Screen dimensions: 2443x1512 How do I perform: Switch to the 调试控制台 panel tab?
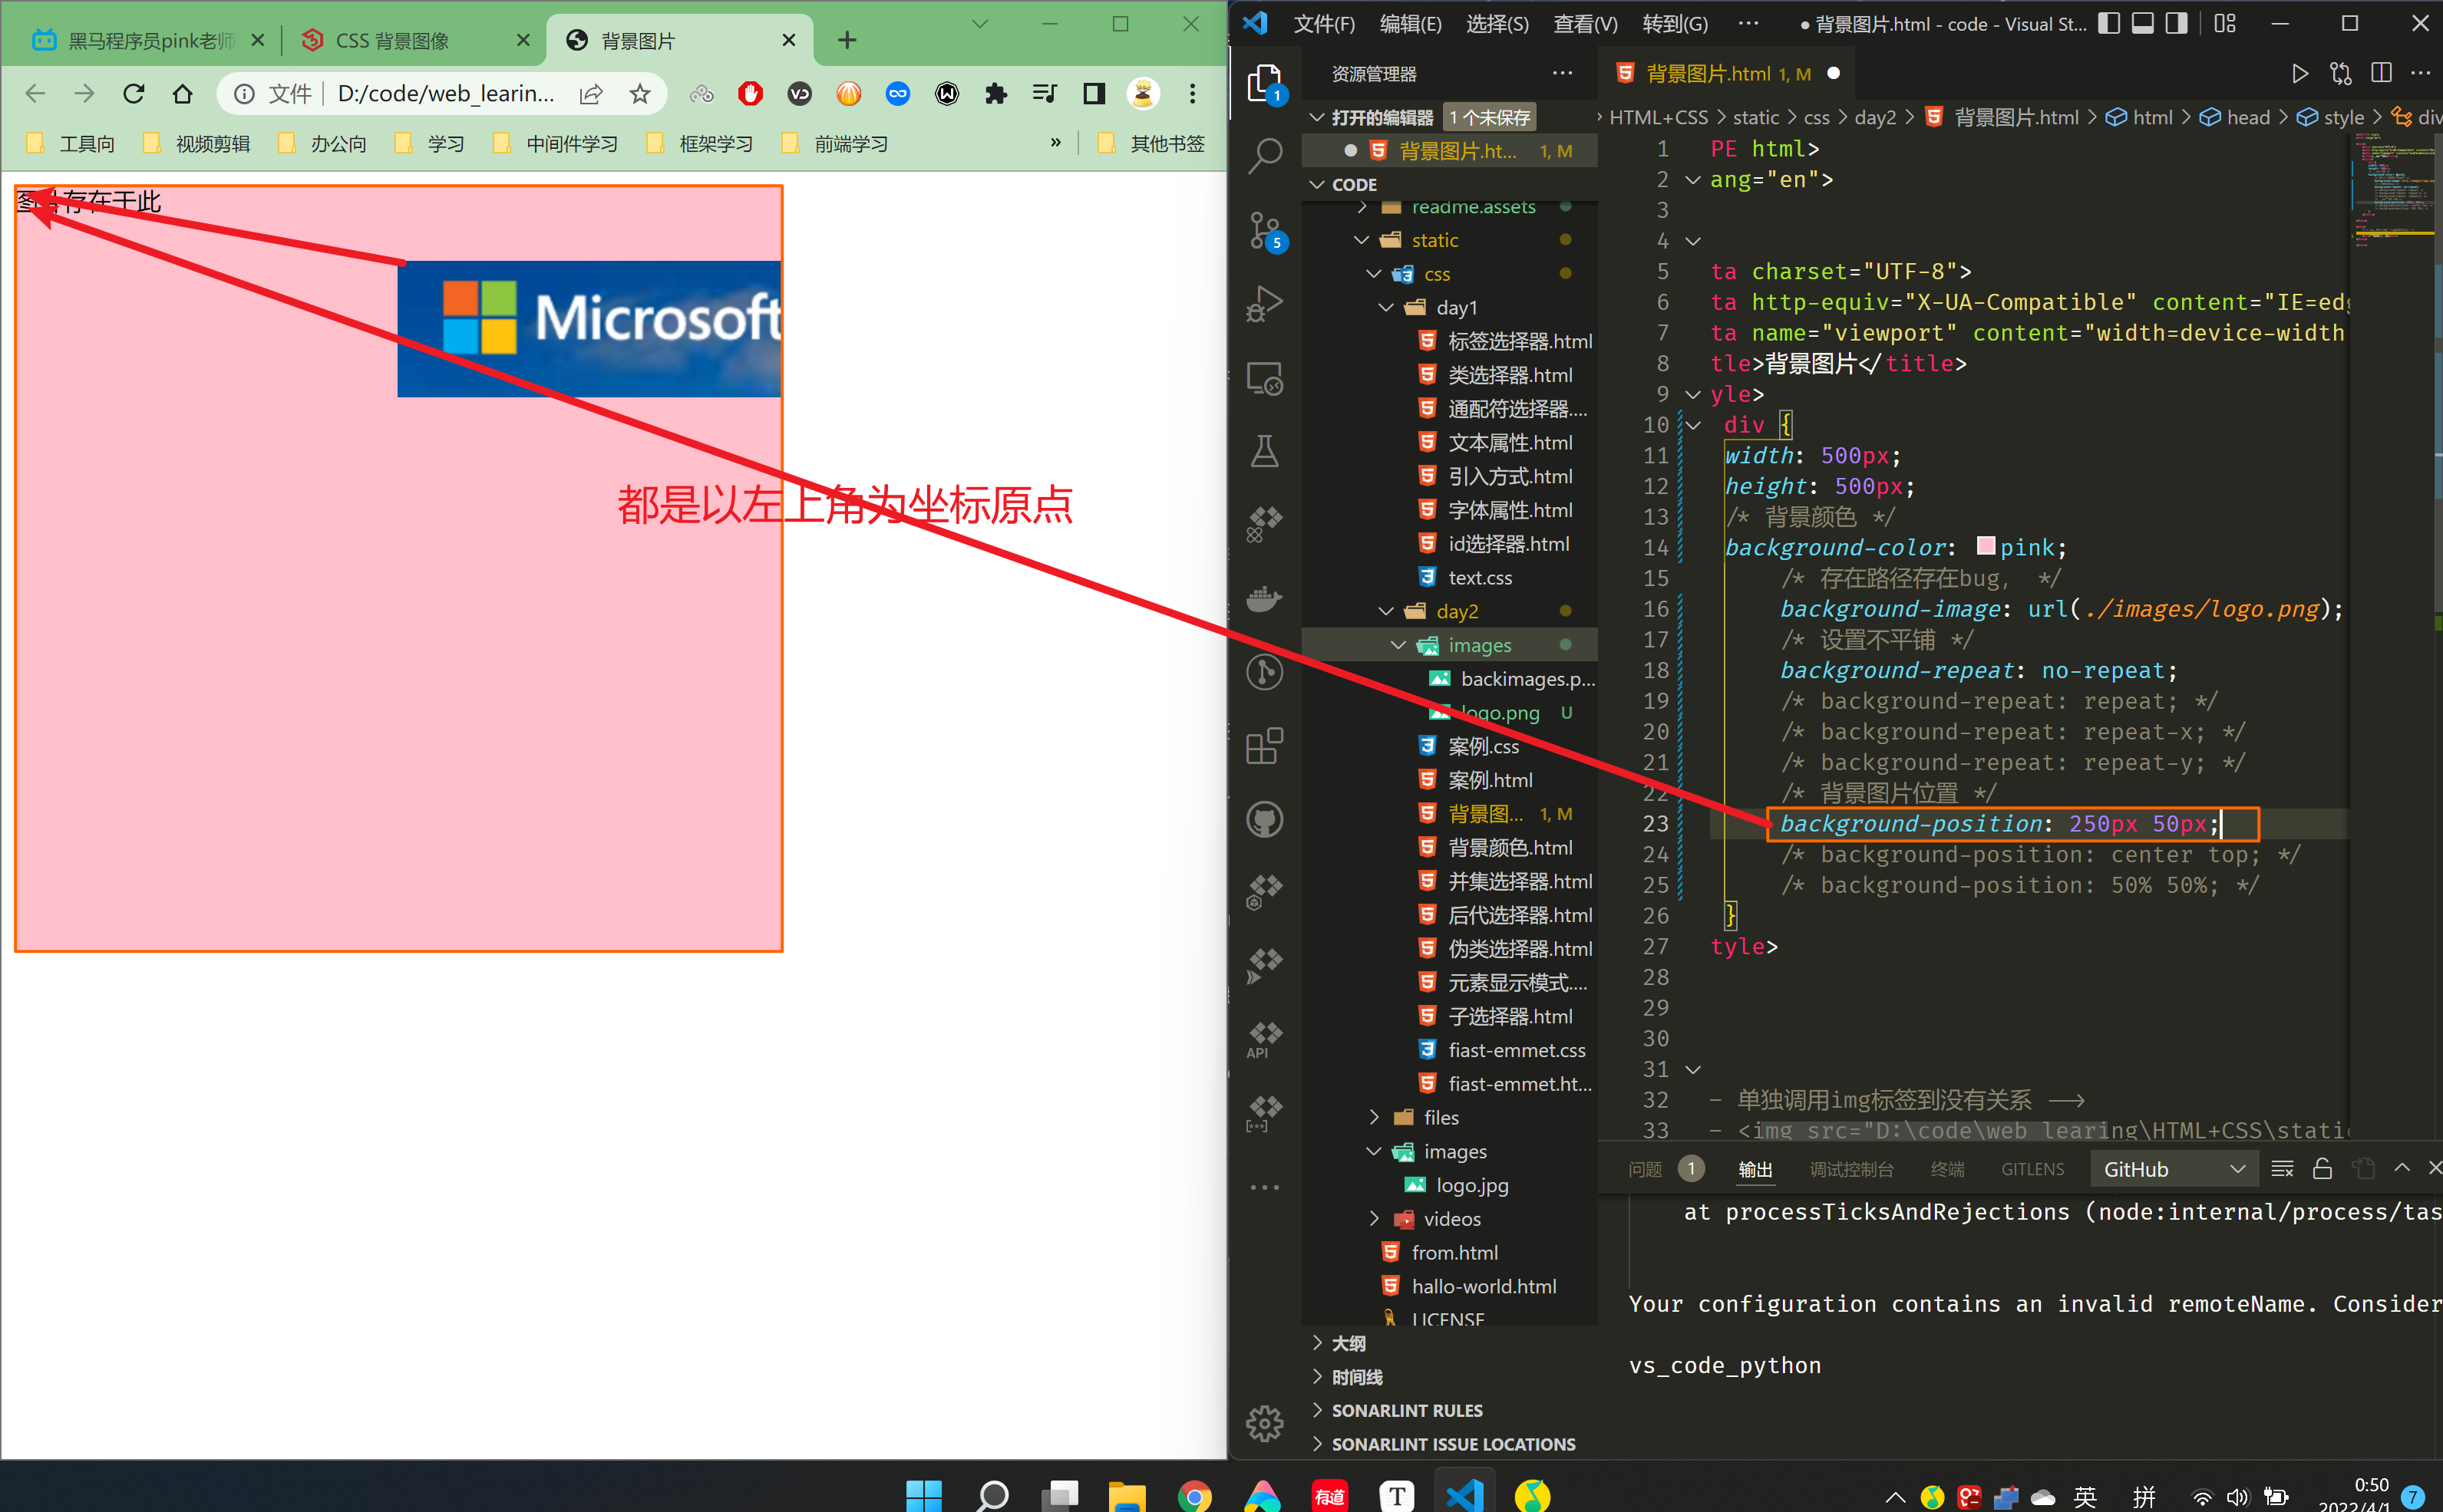coord(1850,1169)
